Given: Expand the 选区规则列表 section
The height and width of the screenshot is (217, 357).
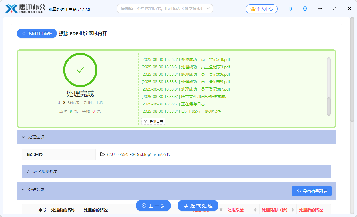Looking at the screenshot, I should pyautogui.click(x=28, y=171).
